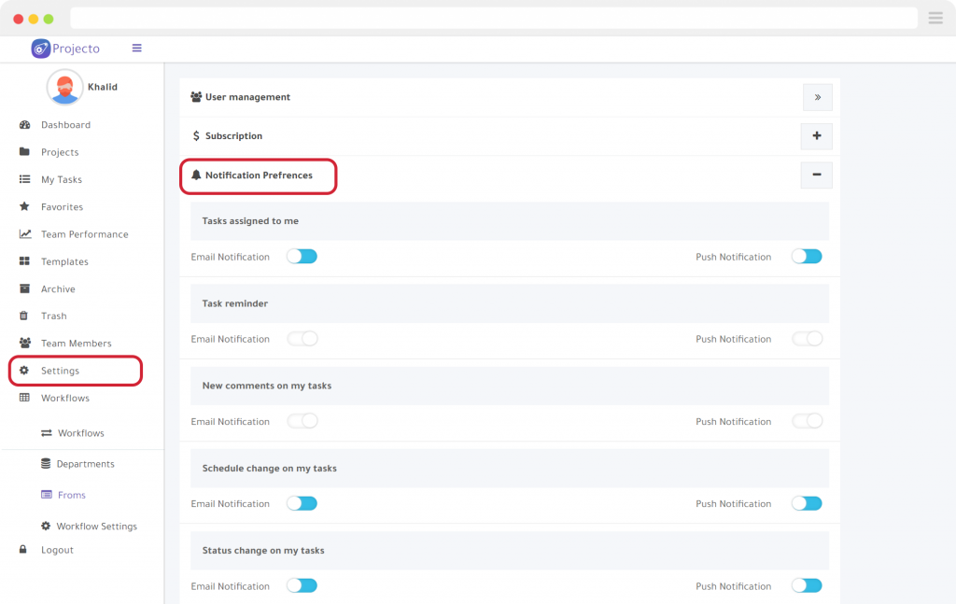The width and height of the screenshot is (956, 604).
Task: Click the Favorites star icon
Action: (23, 206)
